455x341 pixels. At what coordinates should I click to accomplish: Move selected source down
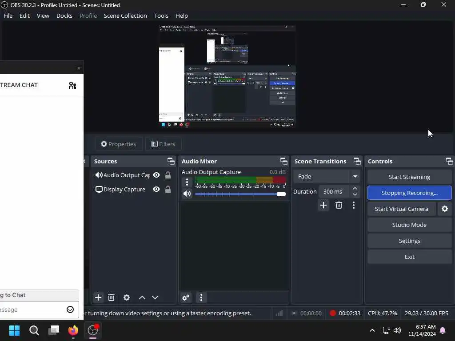coord(155,297)
